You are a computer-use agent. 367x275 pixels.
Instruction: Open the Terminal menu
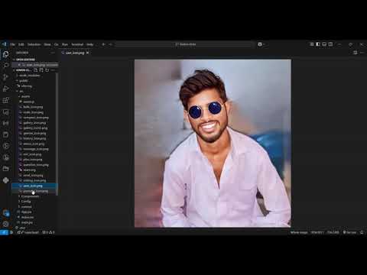[77, 44]
